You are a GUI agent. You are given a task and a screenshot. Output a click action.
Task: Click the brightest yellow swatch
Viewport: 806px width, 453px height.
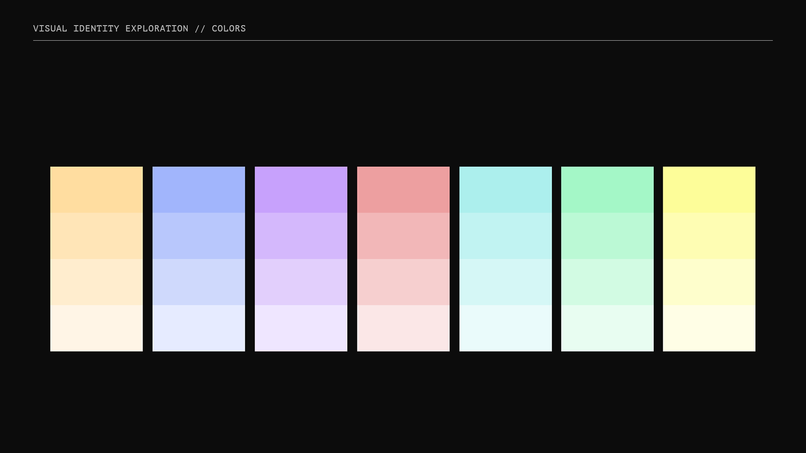(709, 190)
